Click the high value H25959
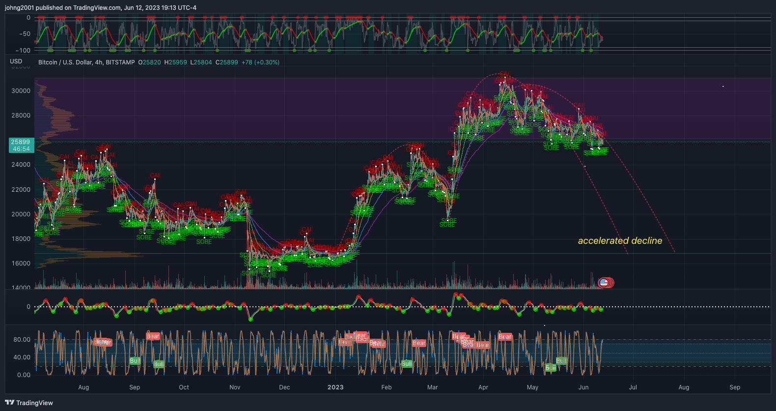Image resolution: width=776 pixels, height=411 pixels. (x=175, y=62)
